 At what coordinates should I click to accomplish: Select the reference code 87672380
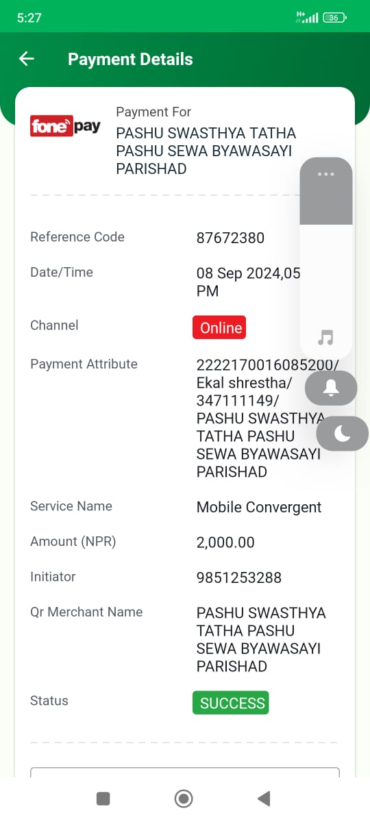230,238
